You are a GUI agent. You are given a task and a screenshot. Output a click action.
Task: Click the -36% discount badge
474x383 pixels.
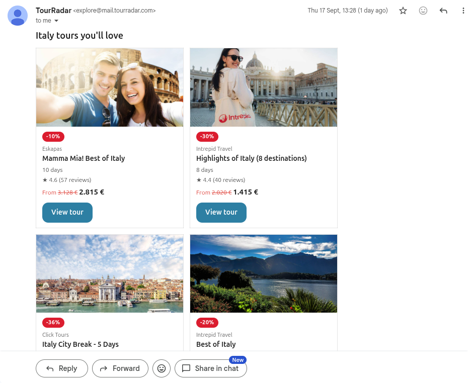click(53, 323)
